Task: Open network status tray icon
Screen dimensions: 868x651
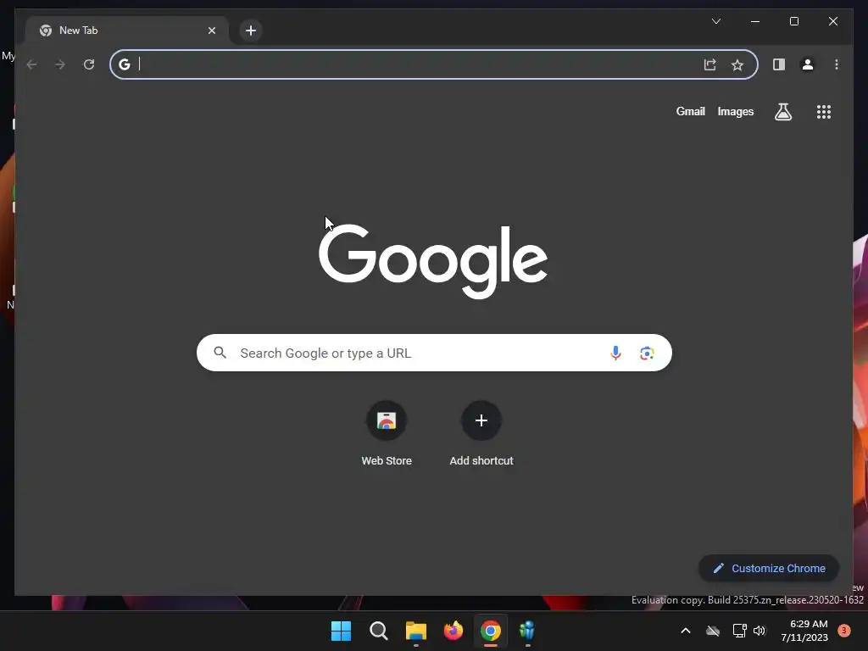Action: (x=739, y=631)
